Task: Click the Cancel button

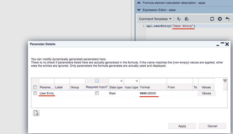Action: tap(212, 126)
